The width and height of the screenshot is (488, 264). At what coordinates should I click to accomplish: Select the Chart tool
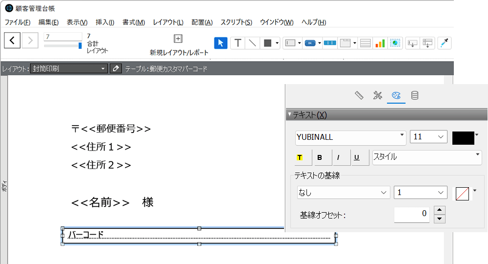[380, 43]
